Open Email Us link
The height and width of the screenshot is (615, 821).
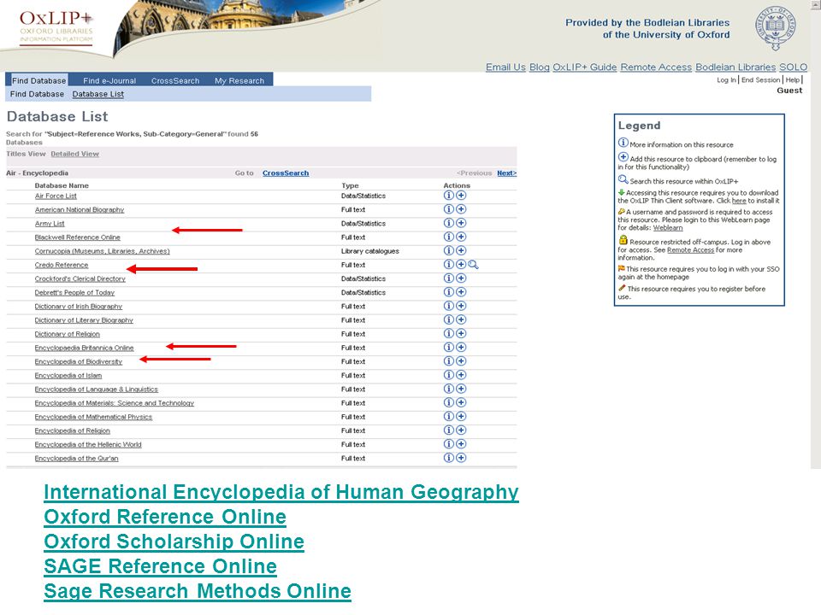point(505,67)
